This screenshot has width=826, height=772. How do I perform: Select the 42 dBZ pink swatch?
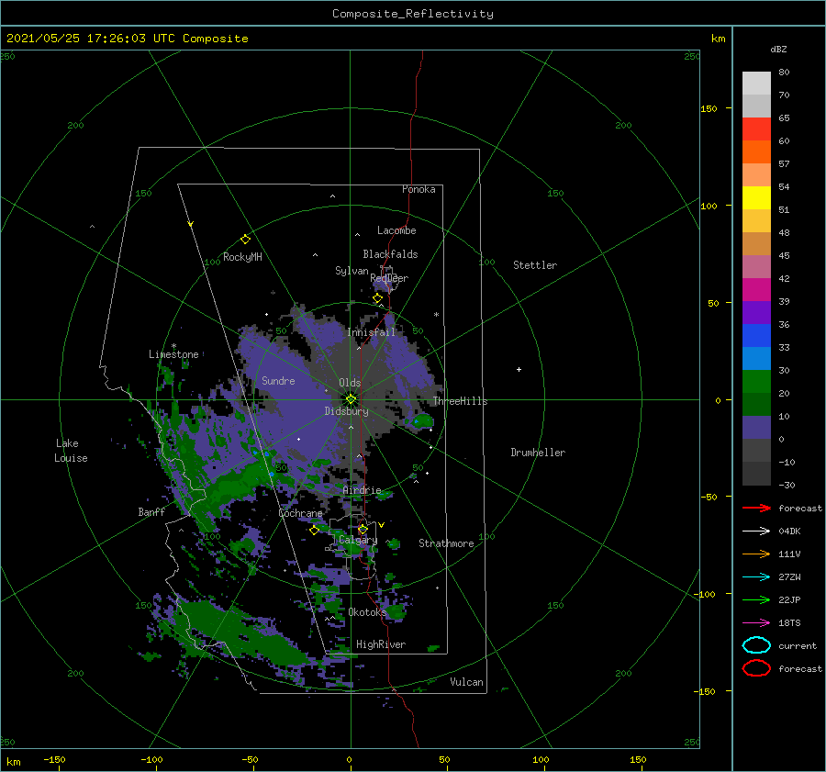tap(756, 266)
